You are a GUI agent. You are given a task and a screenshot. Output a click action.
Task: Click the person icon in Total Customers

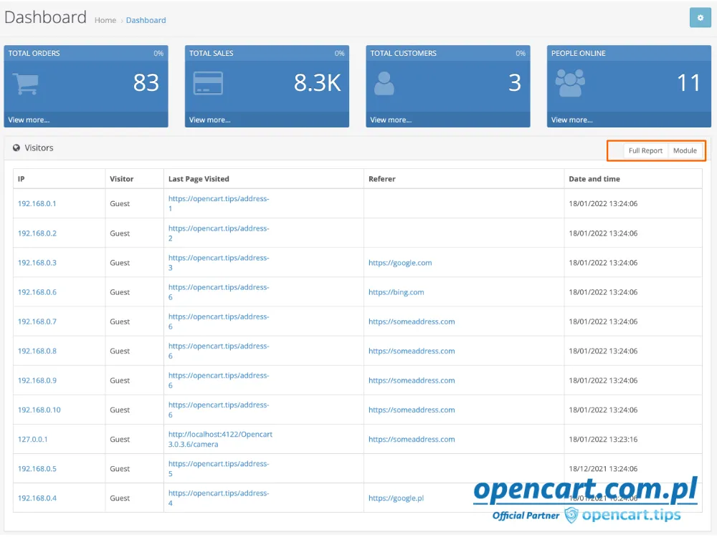coord(384,83)
